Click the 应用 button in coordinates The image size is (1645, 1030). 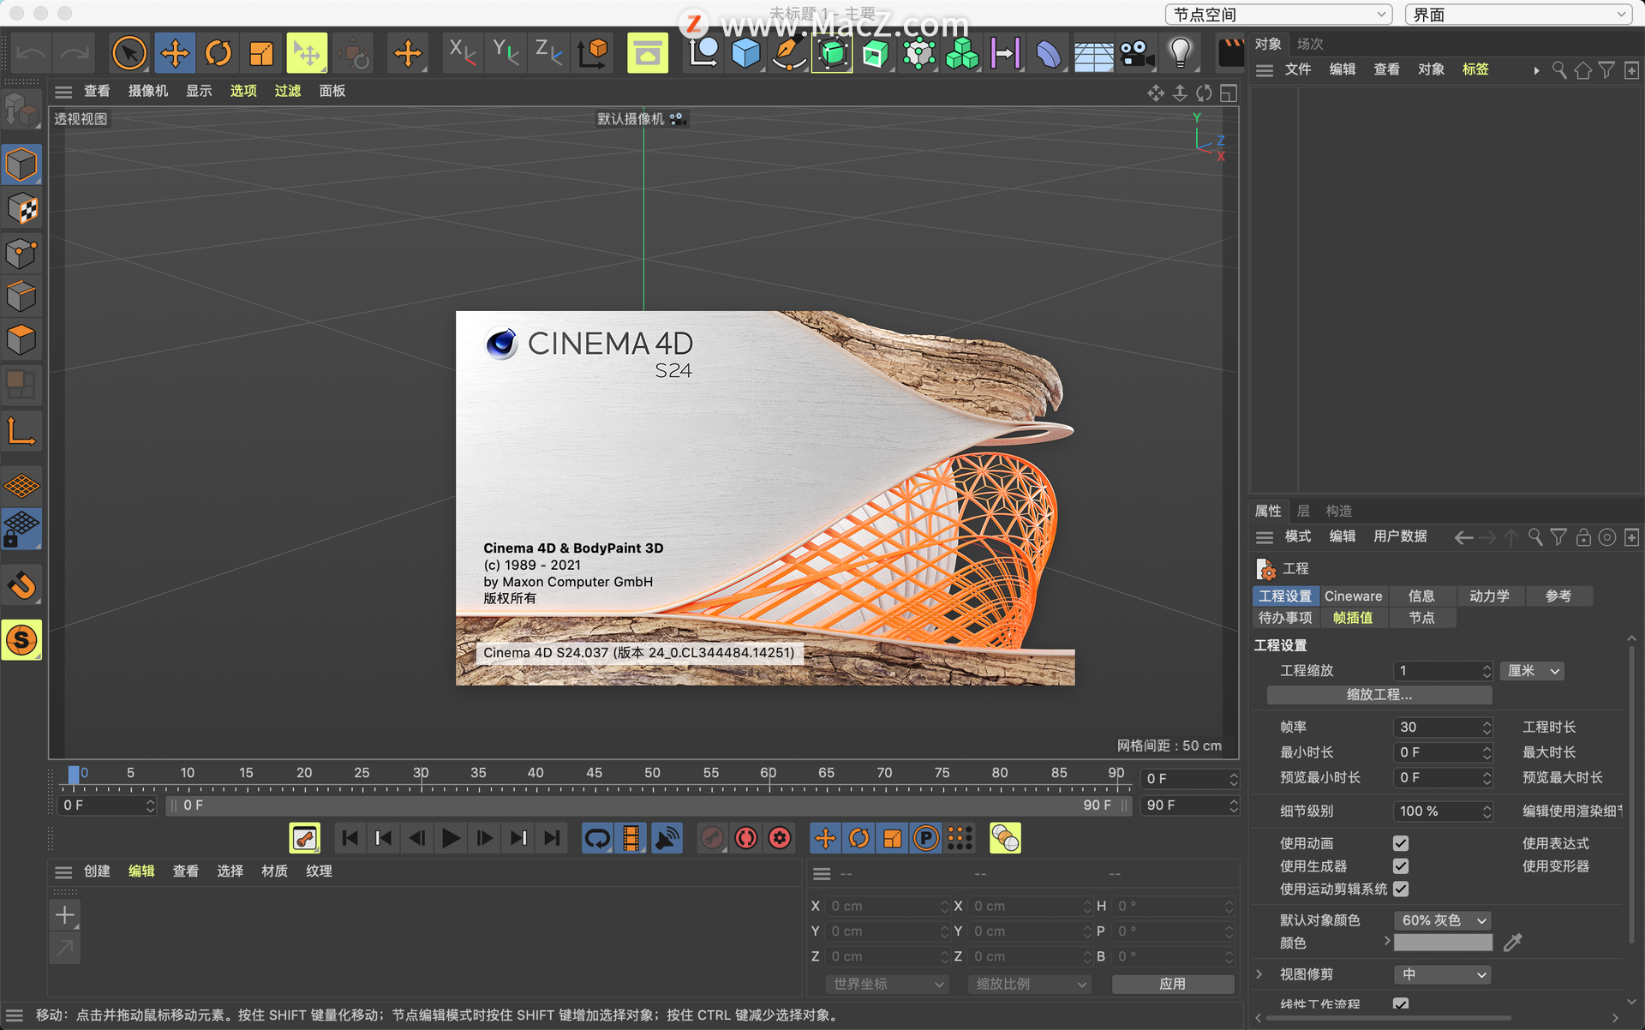pos(1173,985)
